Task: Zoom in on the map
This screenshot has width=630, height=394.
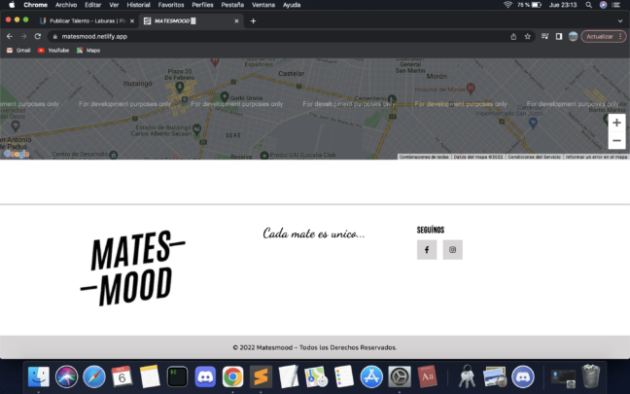Action: (x=616, y=123)
